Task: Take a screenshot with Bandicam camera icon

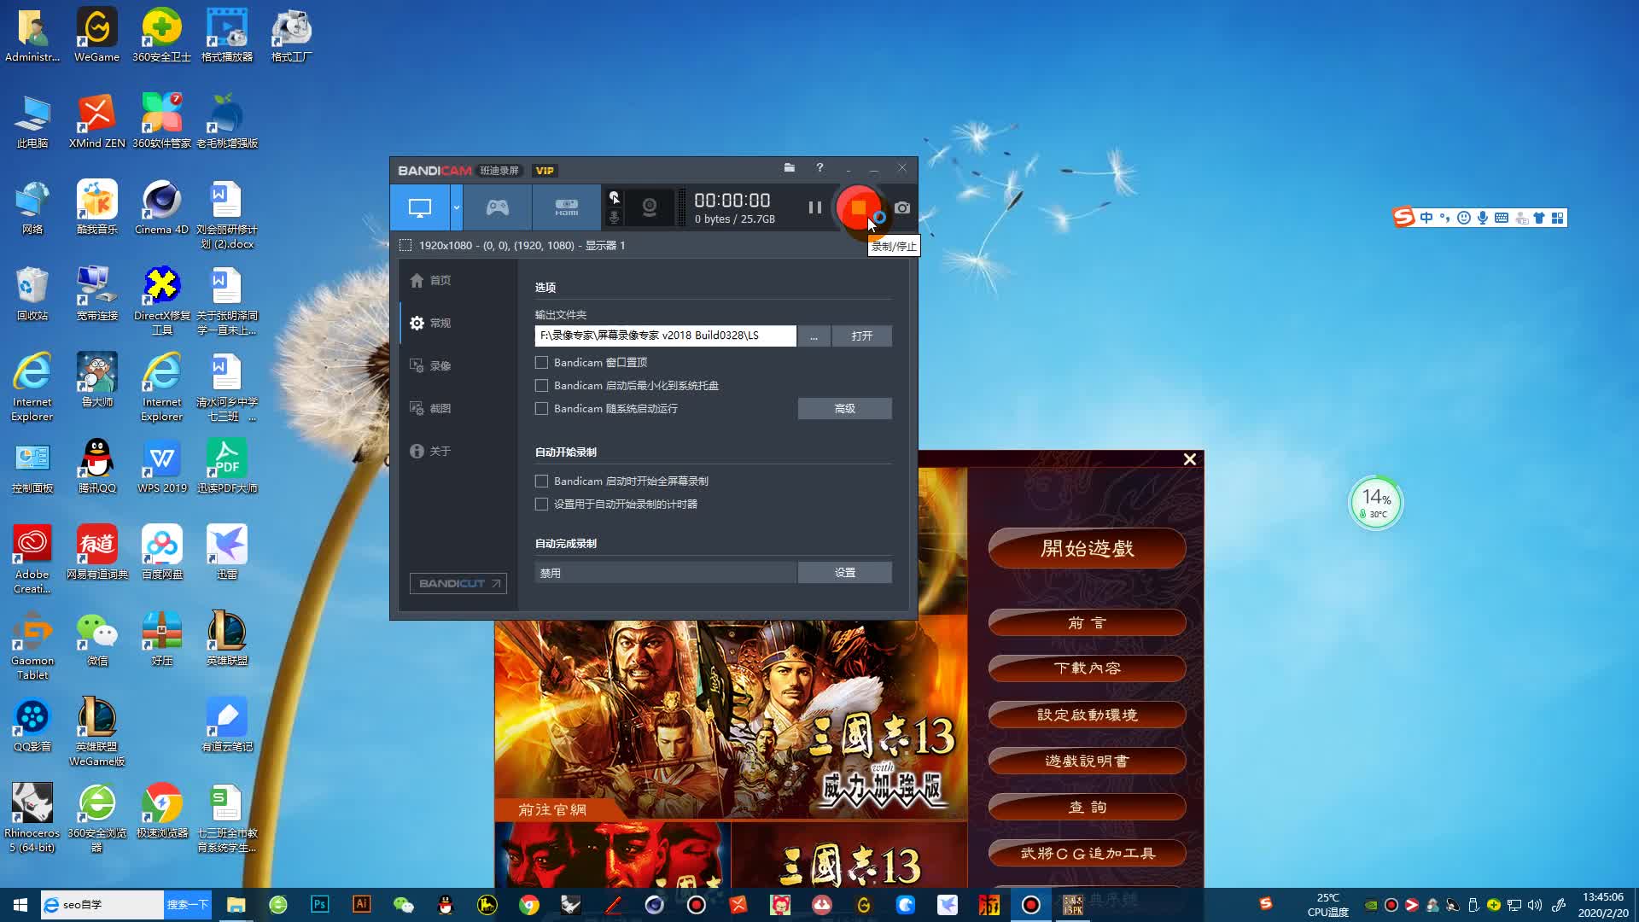Action: coord(902,207)
